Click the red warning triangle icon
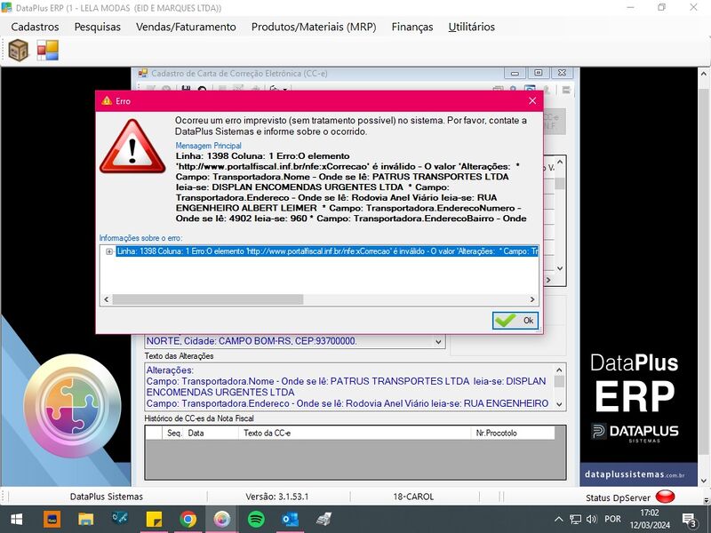The width and height of the screenshot is (711, 533). (x=132, y=147)
